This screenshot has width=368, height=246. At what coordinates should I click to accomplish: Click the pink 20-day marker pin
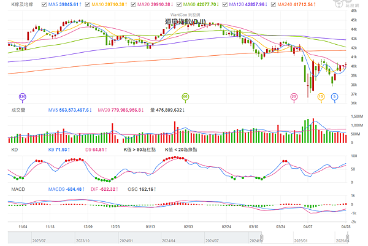[294, 97]
